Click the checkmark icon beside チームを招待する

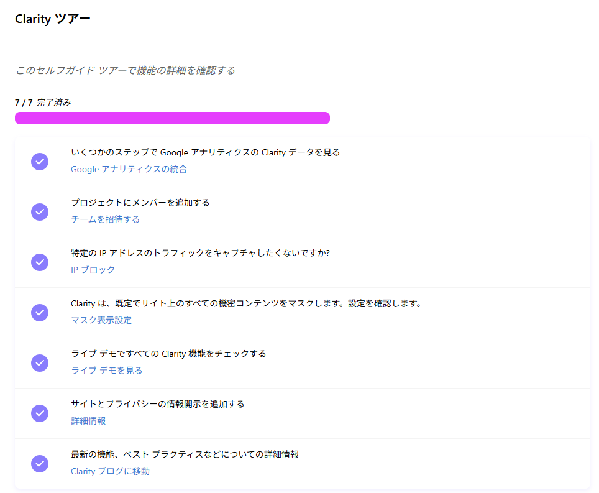(x=40, y=212)
